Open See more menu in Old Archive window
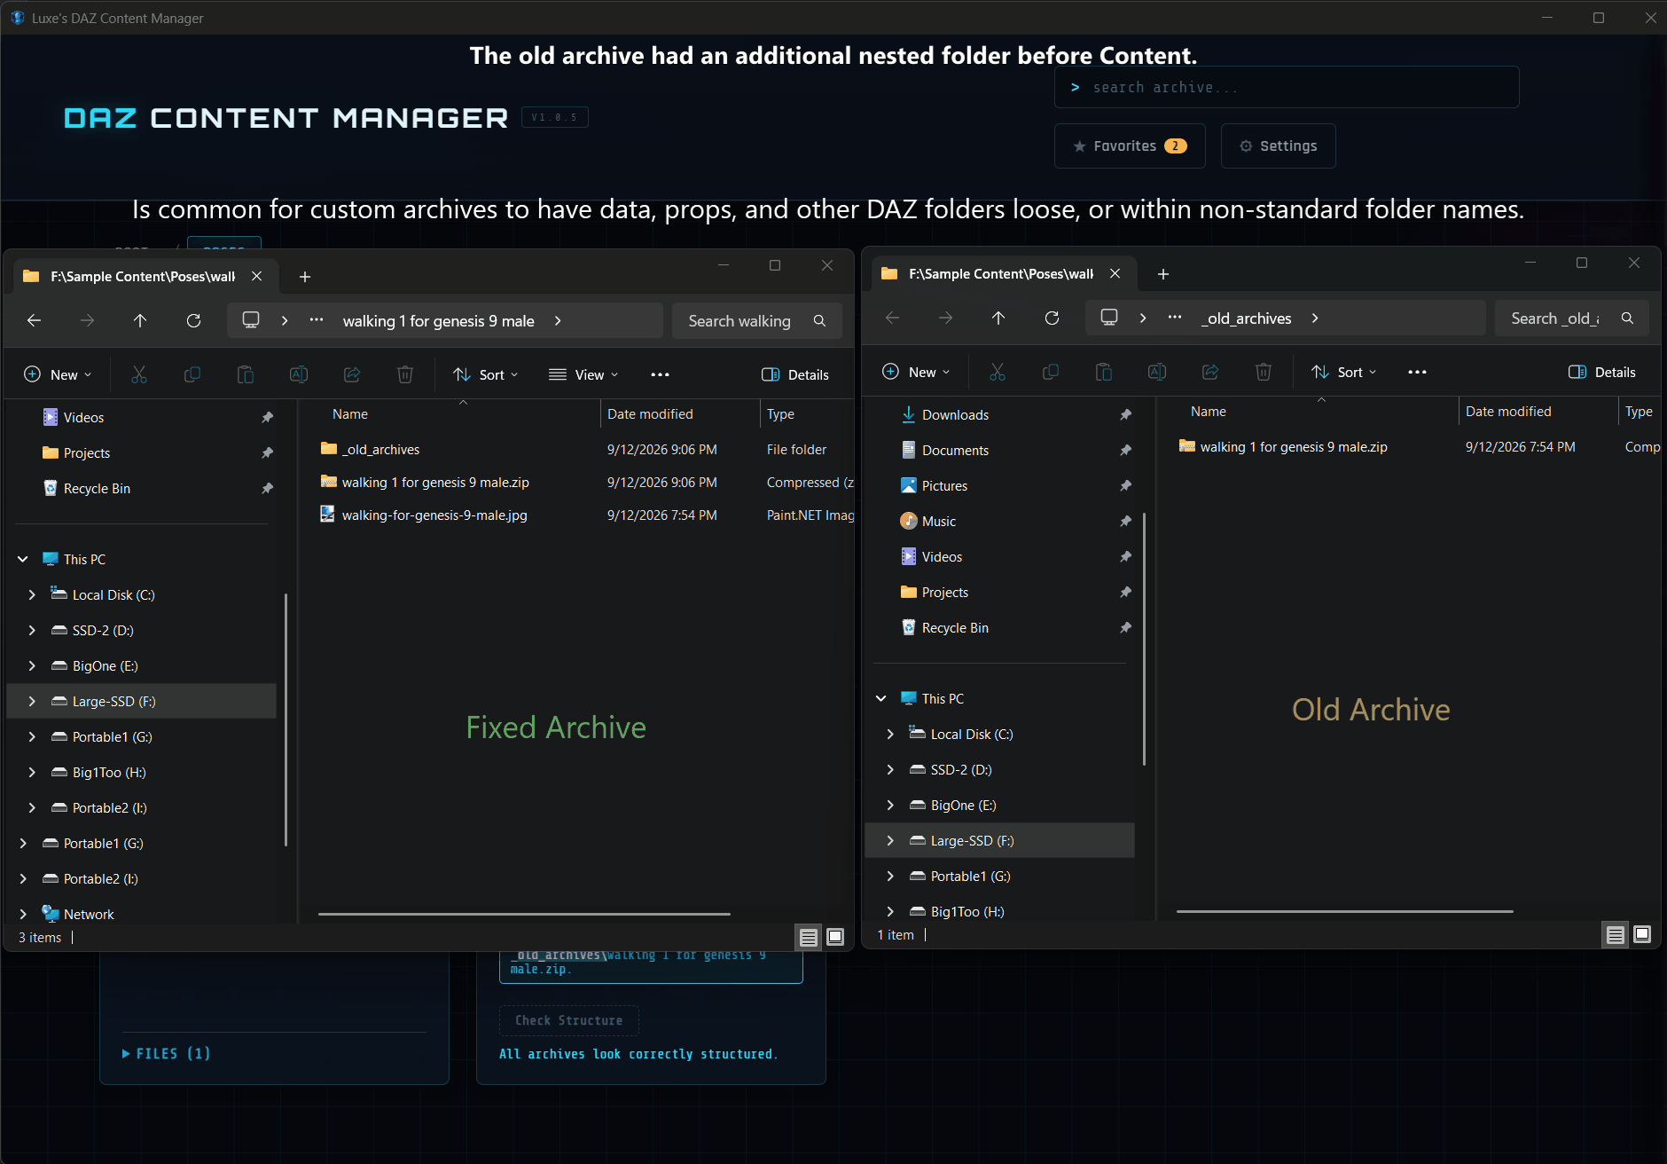Screen dimensions: 1667x1164 pos(1417,372)
